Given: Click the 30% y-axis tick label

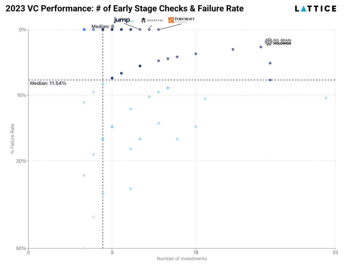Looking at the screenshot, I should click(x=21, y=161).
